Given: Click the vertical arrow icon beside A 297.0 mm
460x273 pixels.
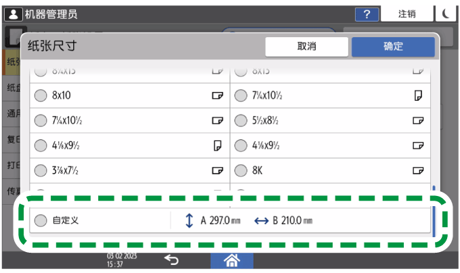Looking at the screenshot, I should click(189, 220).
